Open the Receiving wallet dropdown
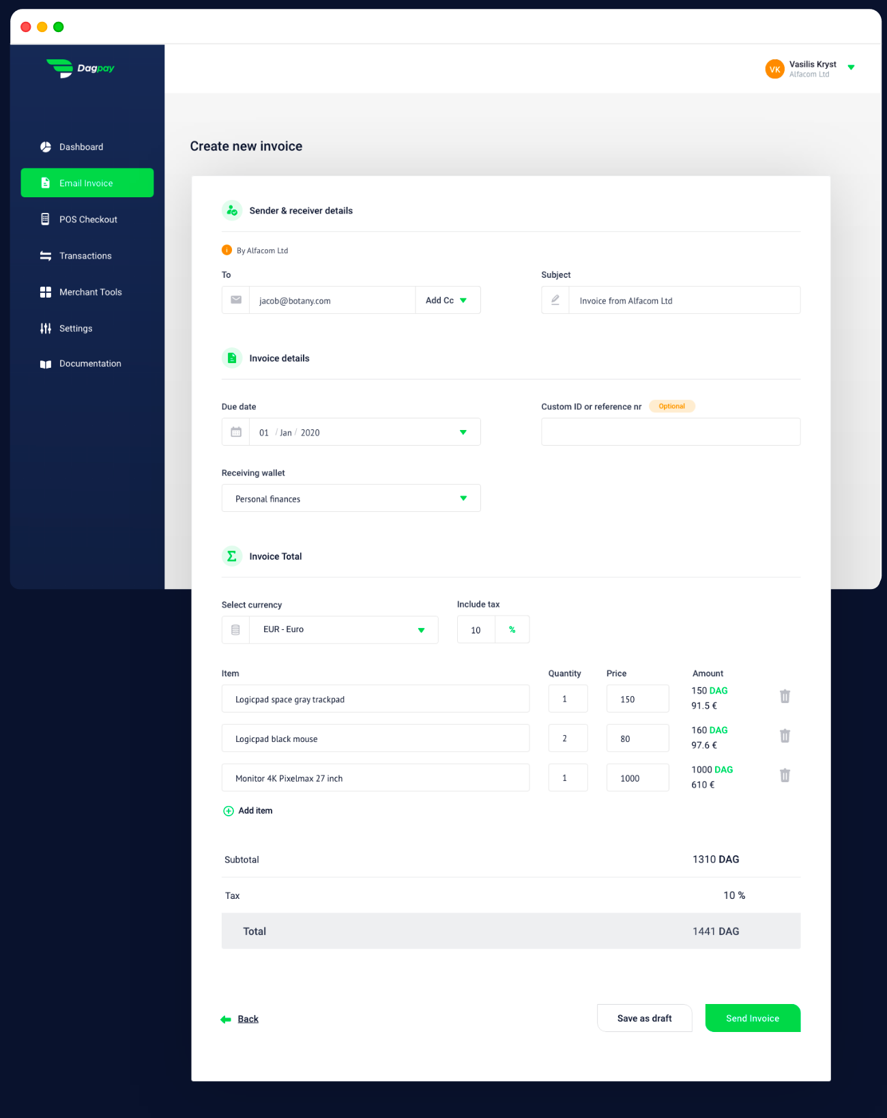 [463, 498]
